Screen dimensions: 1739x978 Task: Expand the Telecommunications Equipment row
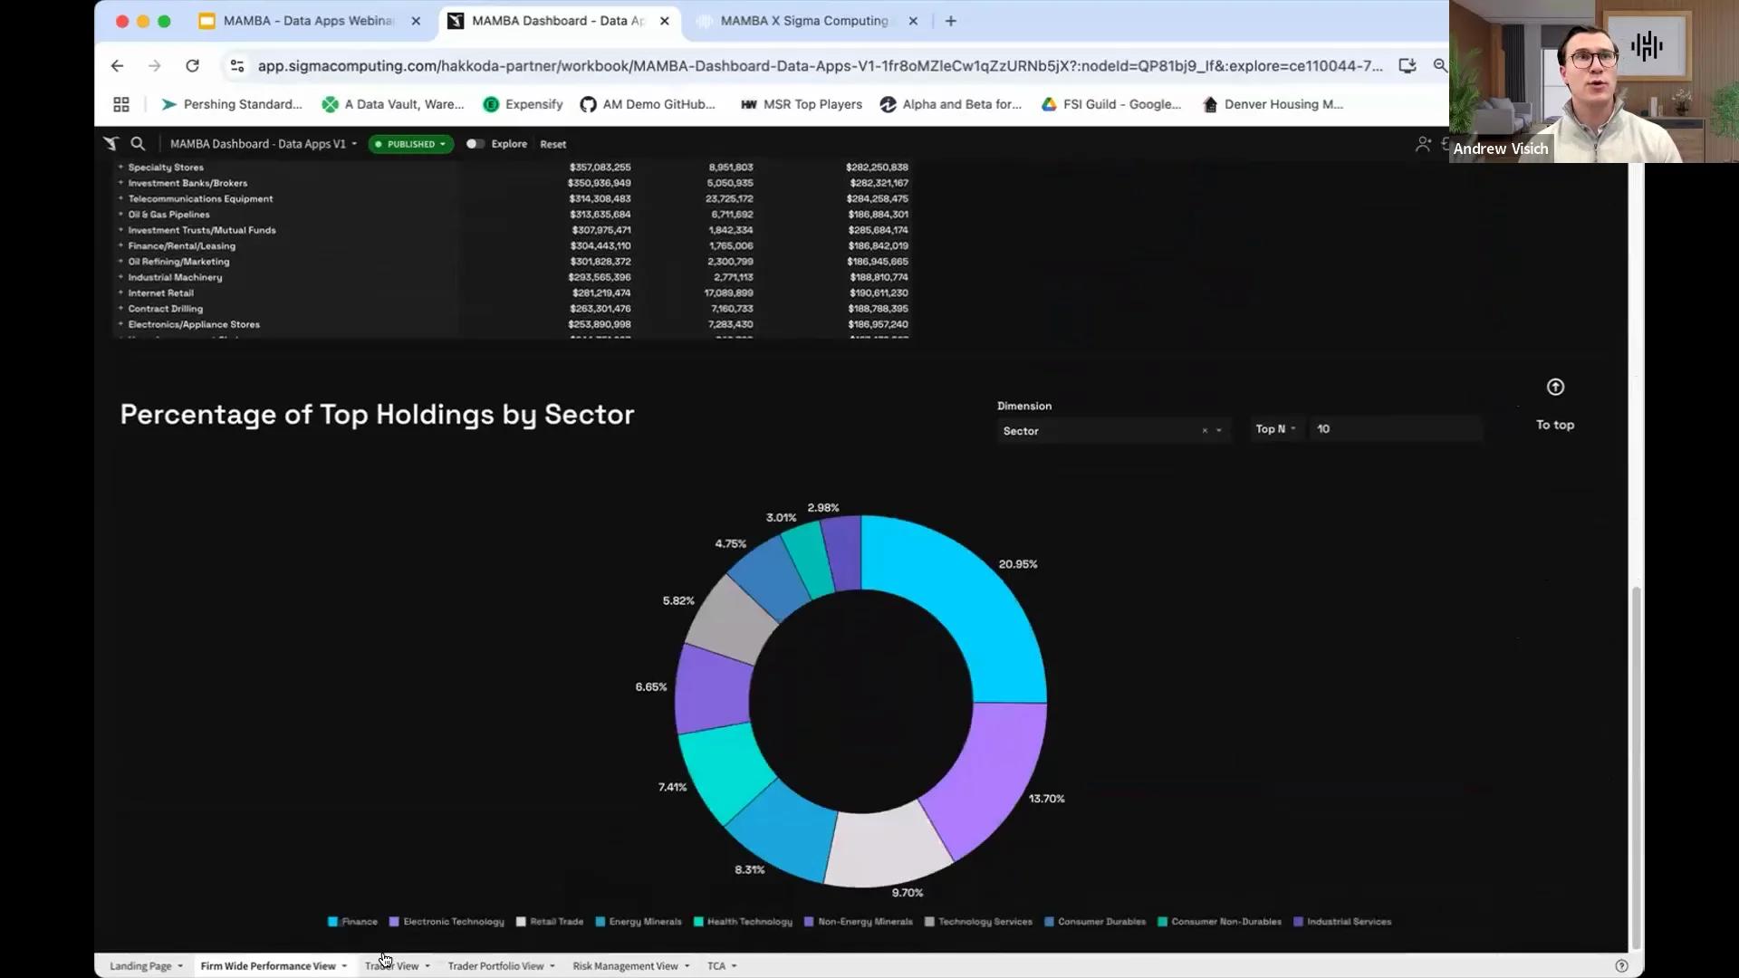click(x=120, y=198)
